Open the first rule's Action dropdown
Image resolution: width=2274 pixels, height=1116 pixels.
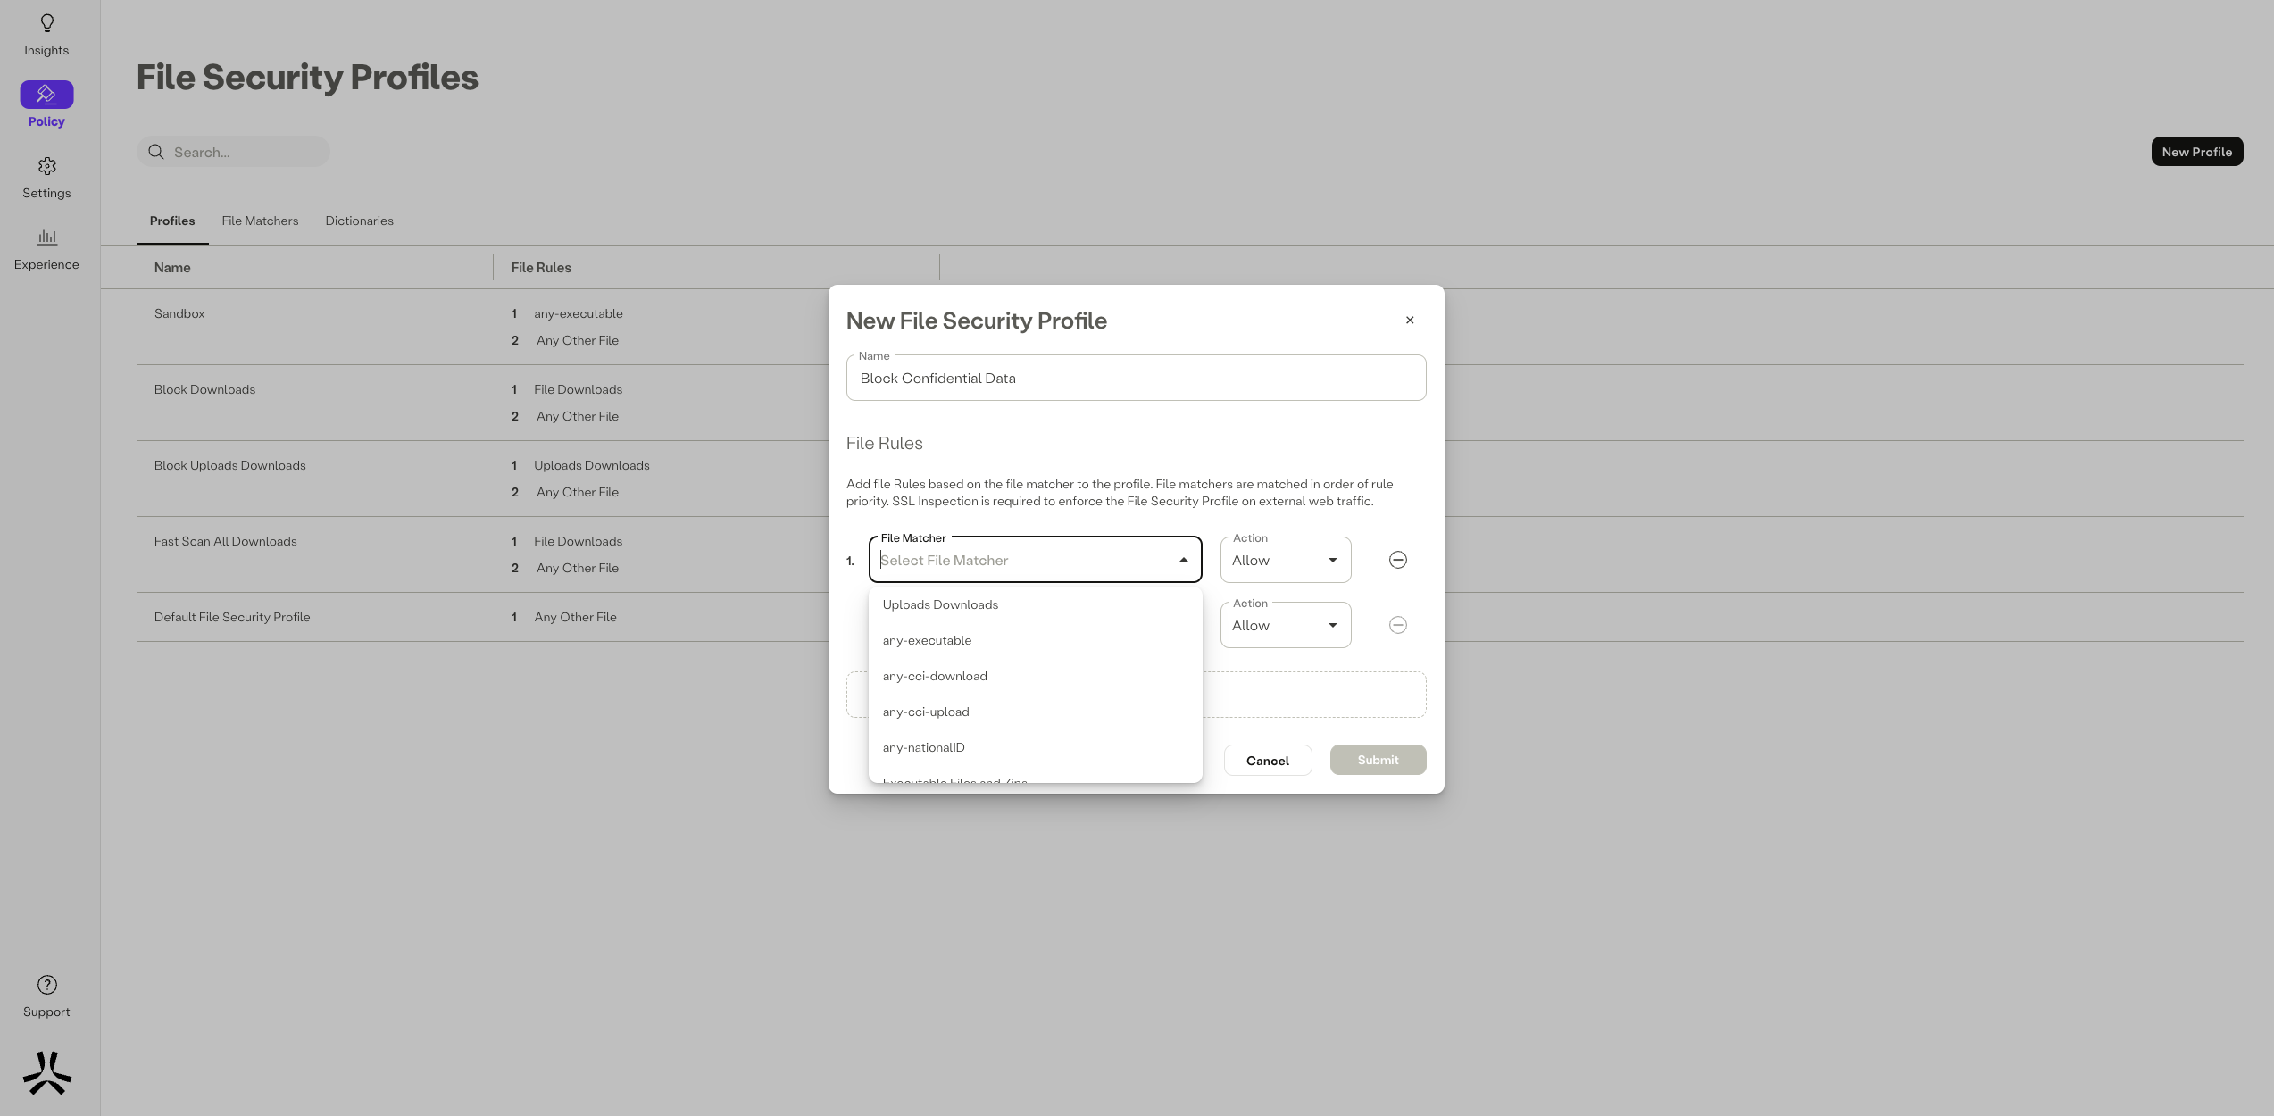(x=1285, y=561)
